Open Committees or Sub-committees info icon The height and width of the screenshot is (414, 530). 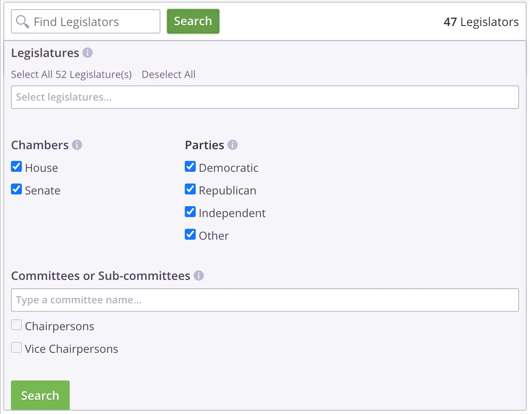[199, 275]
